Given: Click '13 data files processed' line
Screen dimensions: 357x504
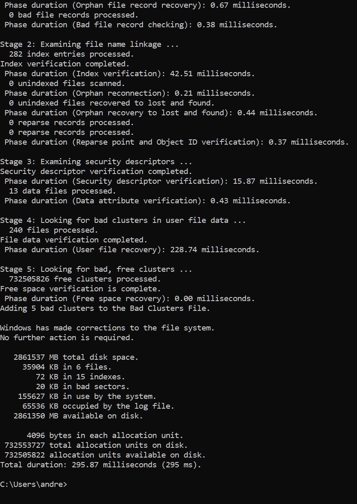Looking at the screenshot, I should tap(62, 191).
